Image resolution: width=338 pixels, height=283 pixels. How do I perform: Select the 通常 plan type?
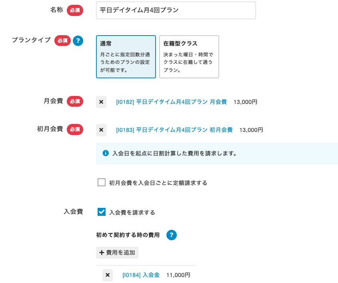(x=126, y=57)
